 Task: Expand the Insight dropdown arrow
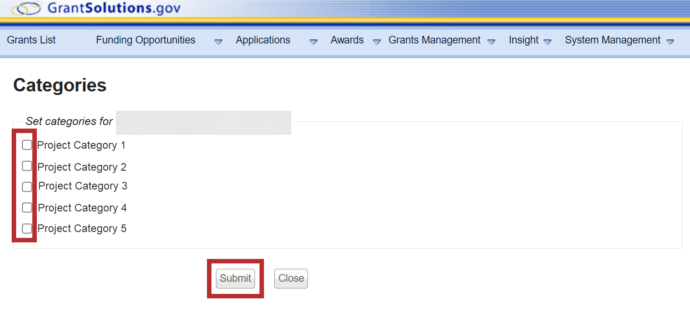547,42
